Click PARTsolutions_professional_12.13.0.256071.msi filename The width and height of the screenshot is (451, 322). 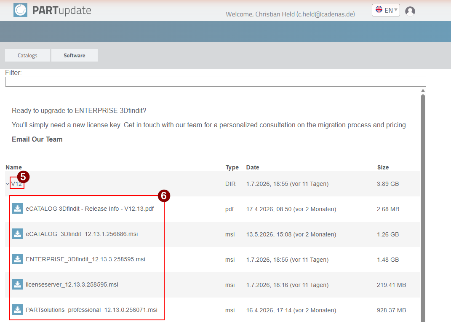click(91, 310)
